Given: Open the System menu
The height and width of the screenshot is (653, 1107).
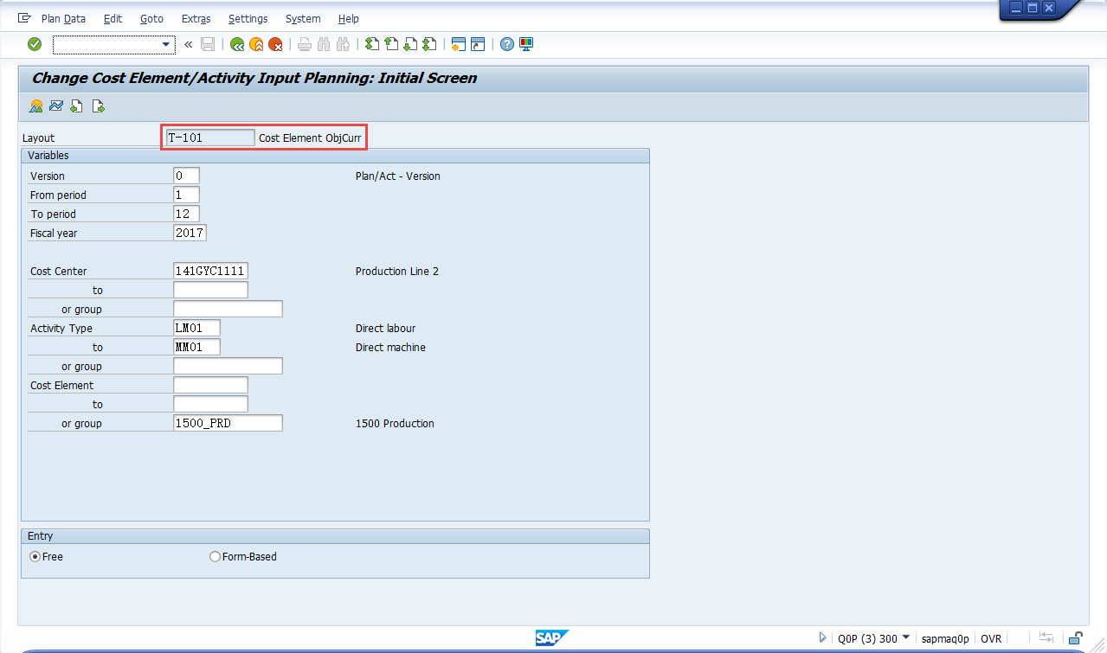Looking at the screenshot, I should [303, 18].
